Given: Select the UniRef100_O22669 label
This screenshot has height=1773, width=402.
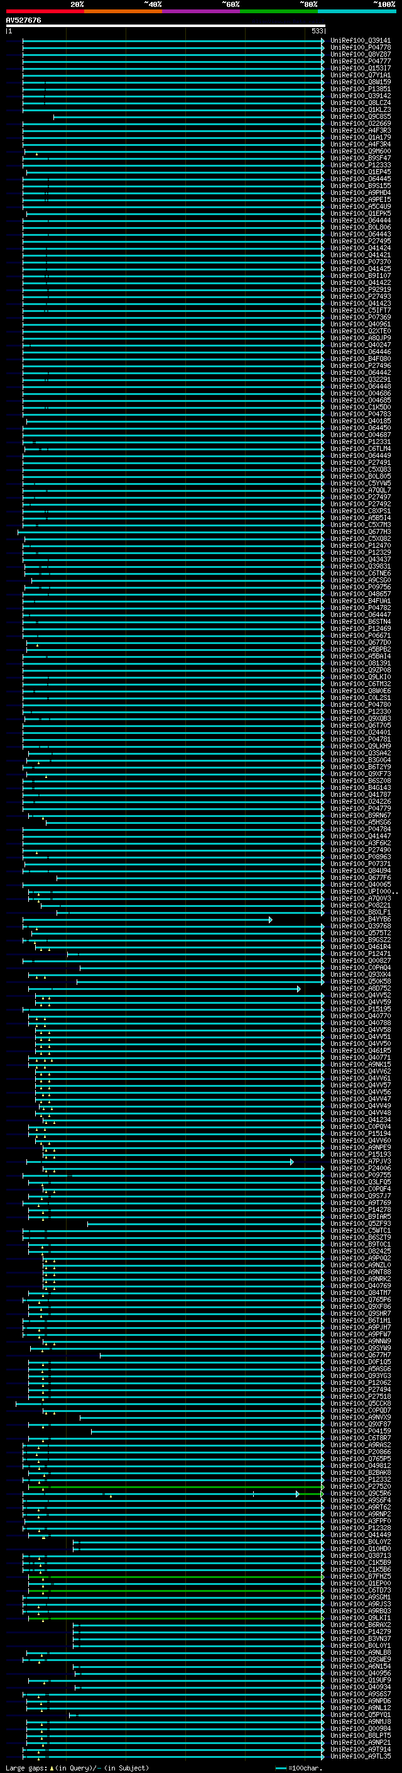Looking at the screenshot, I should [361, 124].
